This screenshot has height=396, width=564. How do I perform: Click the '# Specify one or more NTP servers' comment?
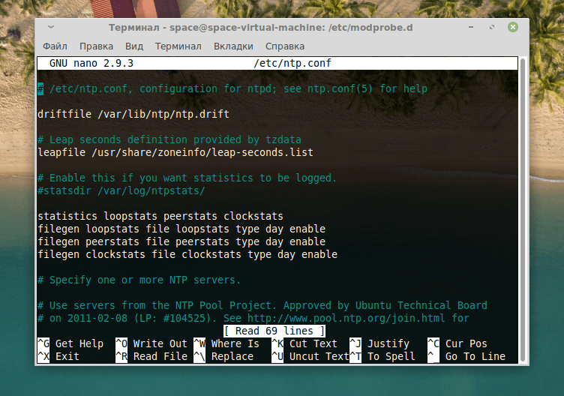pyautogui.click(x=139, y=280)
